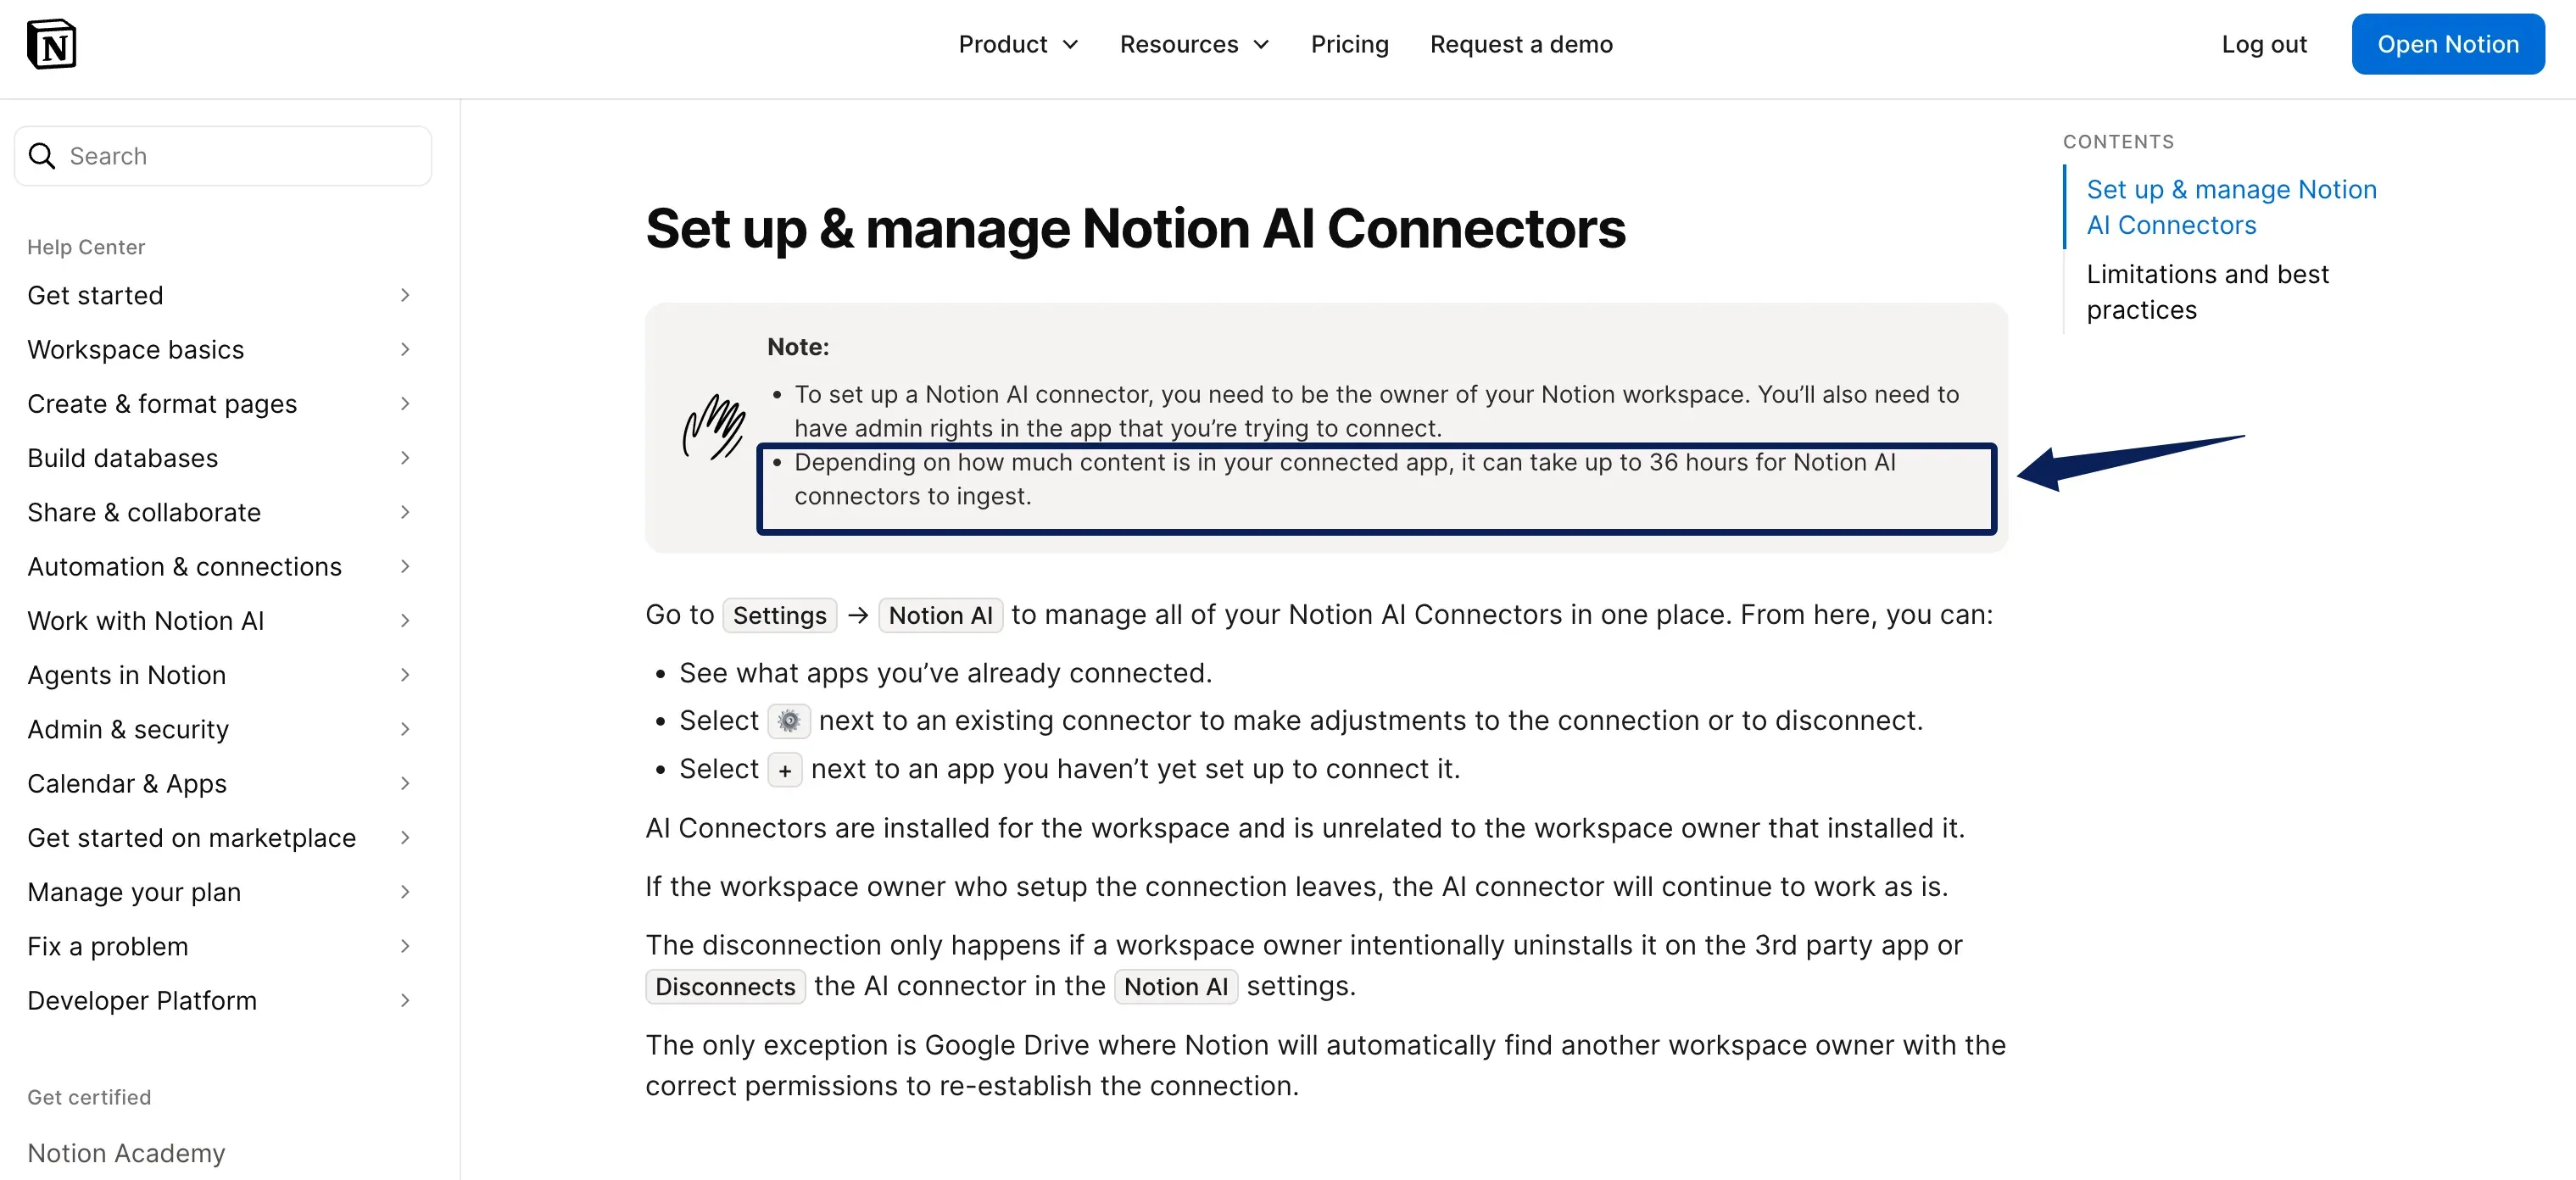
Task: Click the Open Notion button
Action: coord(2447,44)
